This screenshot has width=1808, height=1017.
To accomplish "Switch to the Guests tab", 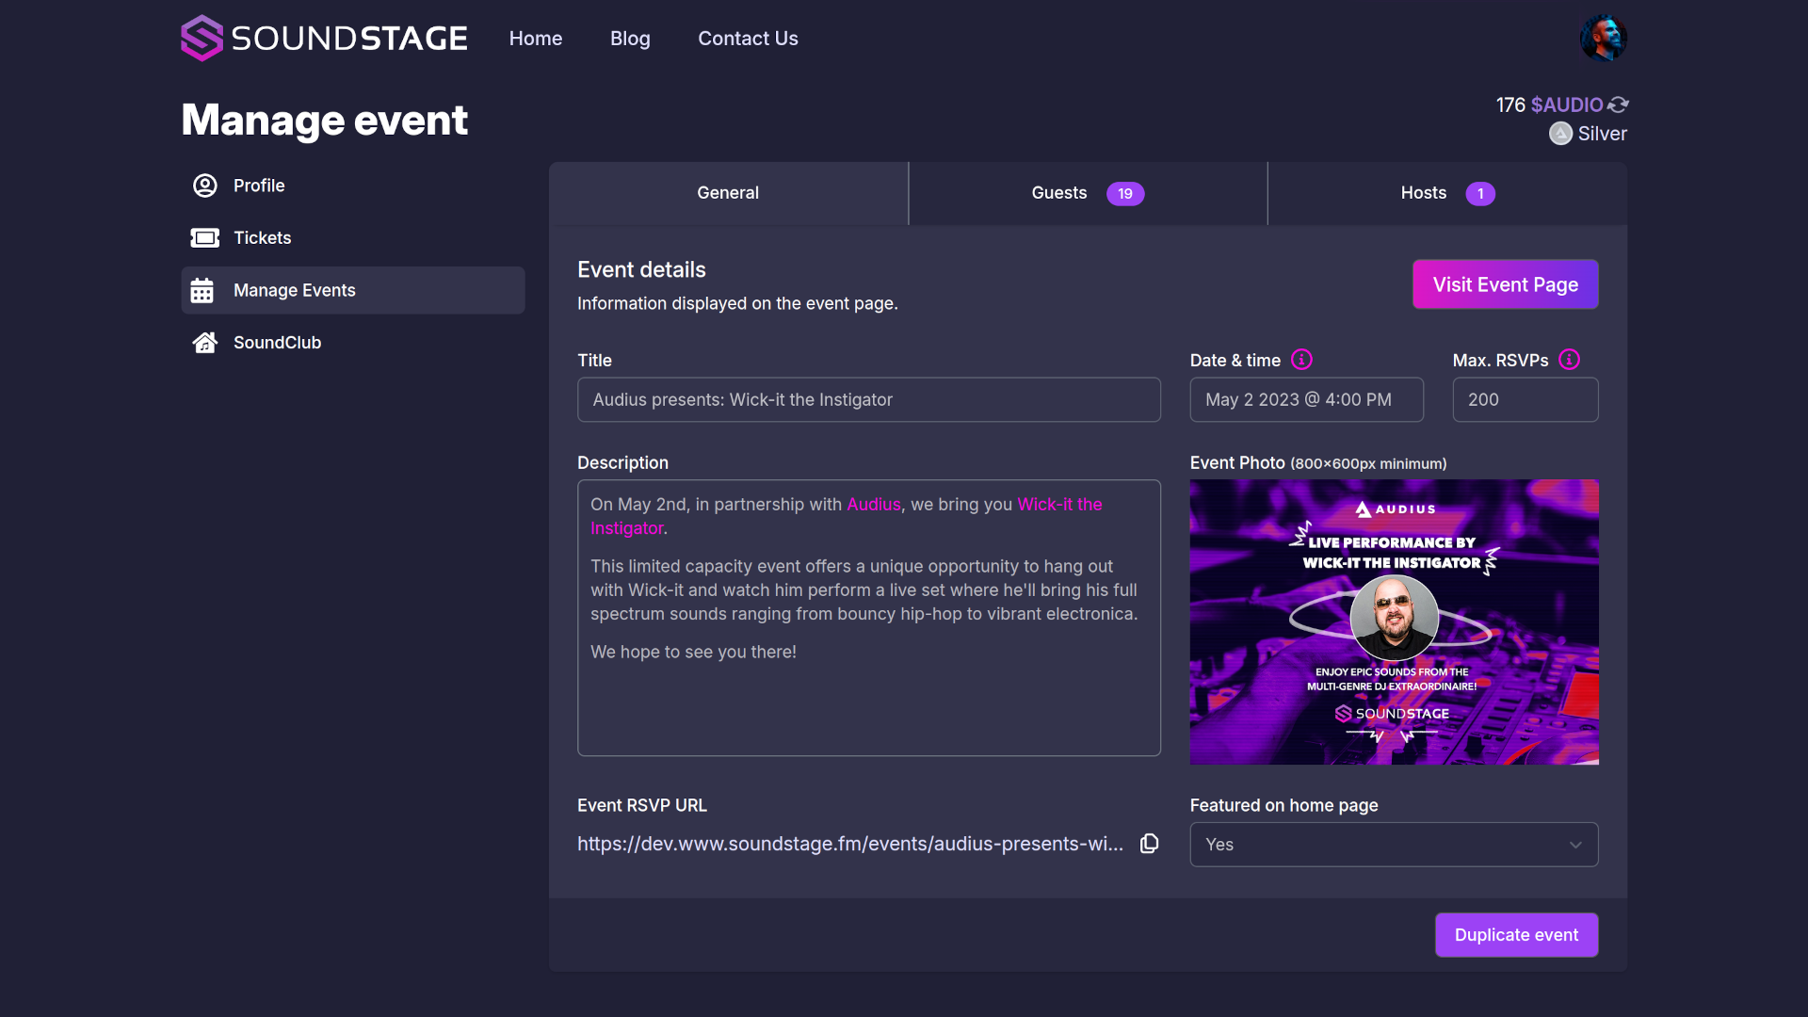I will (x=1088, y=193).
